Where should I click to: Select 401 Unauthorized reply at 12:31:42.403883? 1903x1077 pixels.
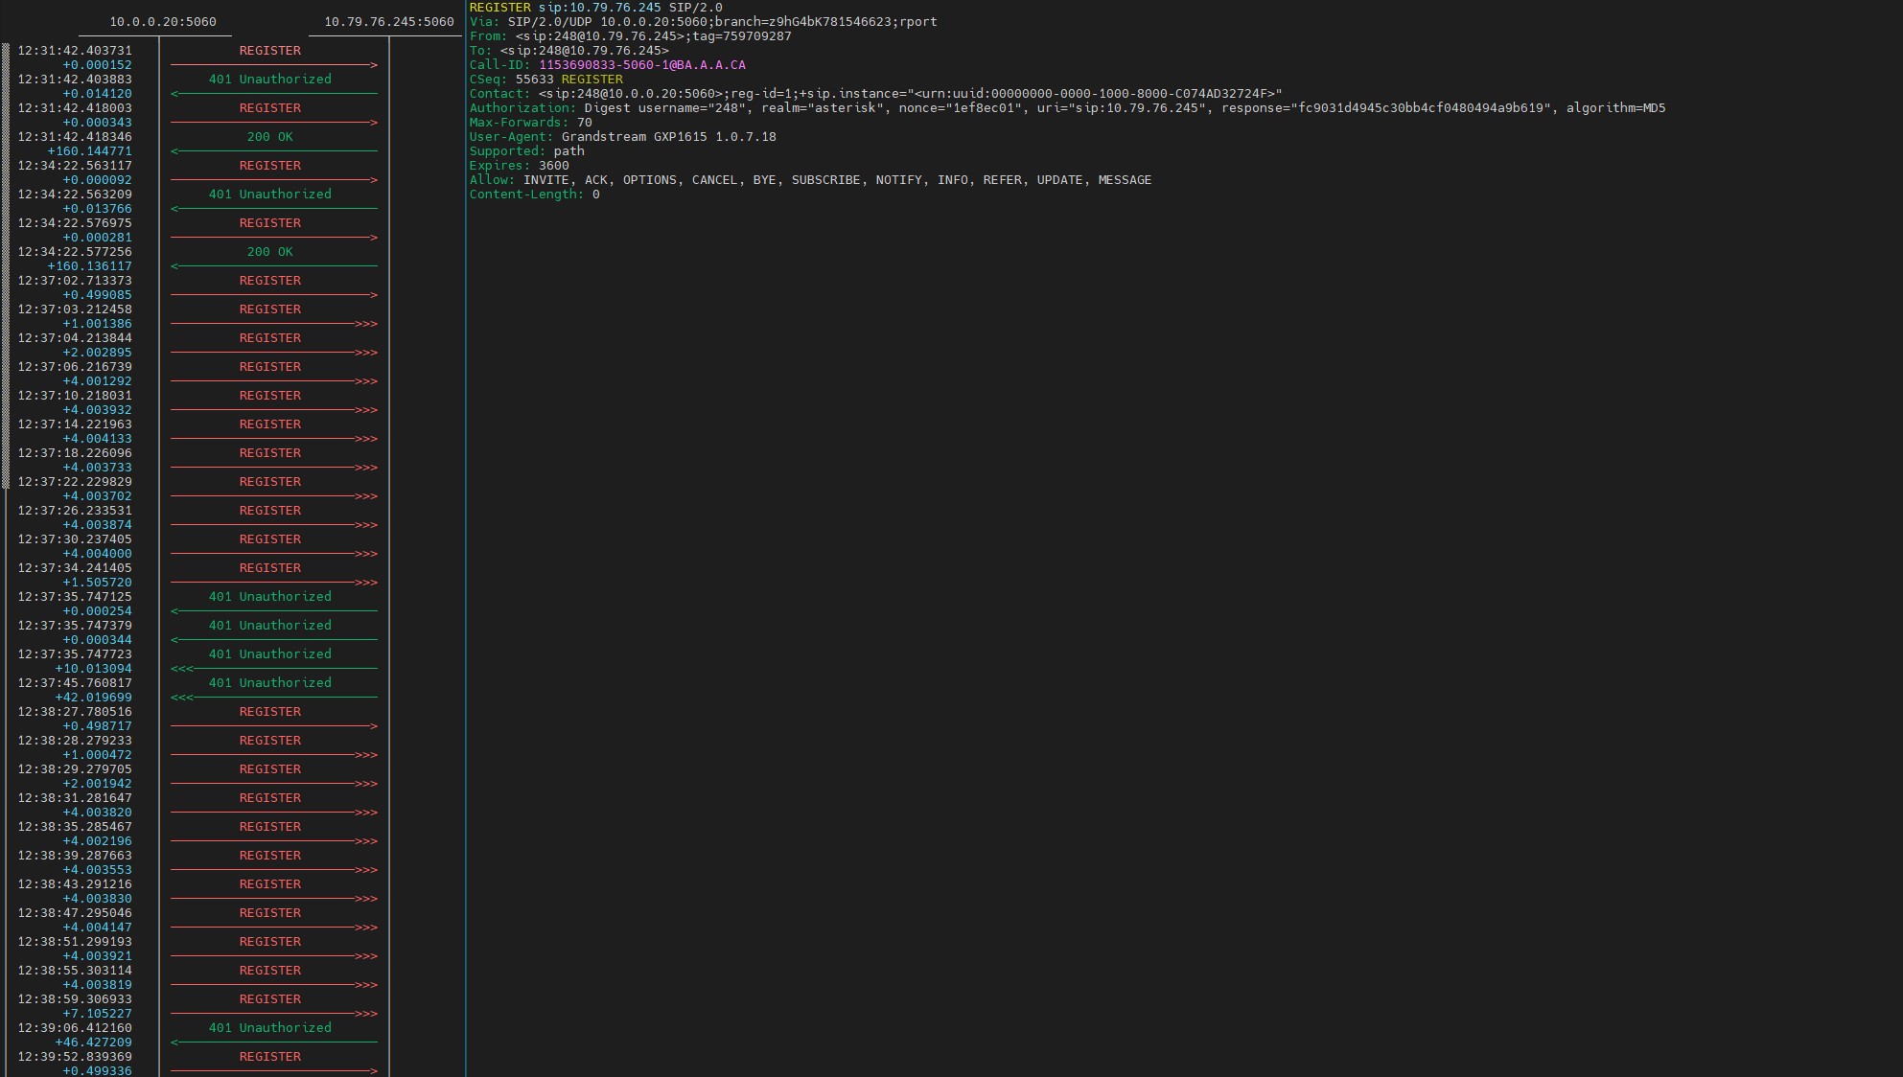click(x=269, y=80)
